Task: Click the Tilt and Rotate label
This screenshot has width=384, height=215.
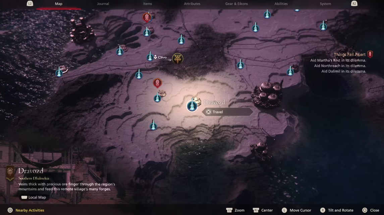Action: (x=341, y=210)
